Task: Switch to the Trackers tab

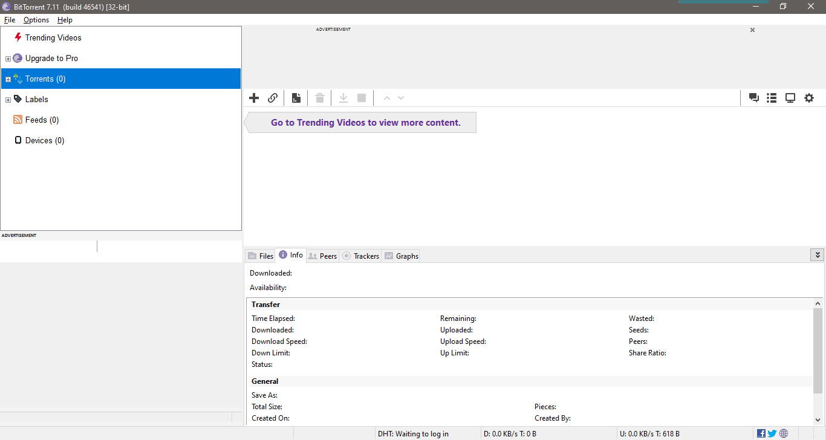Action: 360,256
